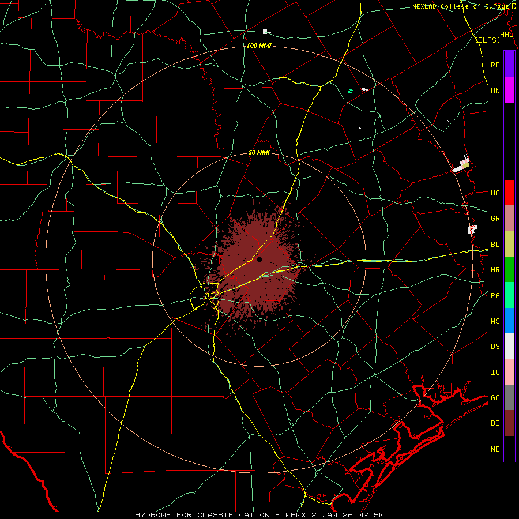
Task: Click the BI legend label
Action: click(x=495, y=423)
